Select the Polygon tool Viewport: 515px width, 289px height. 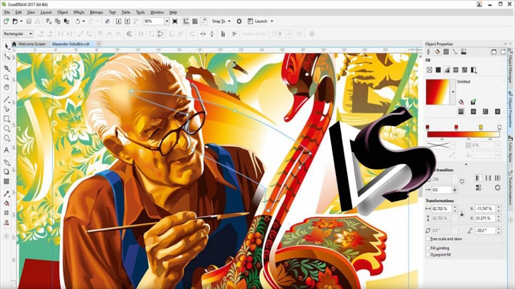[7, 138]
